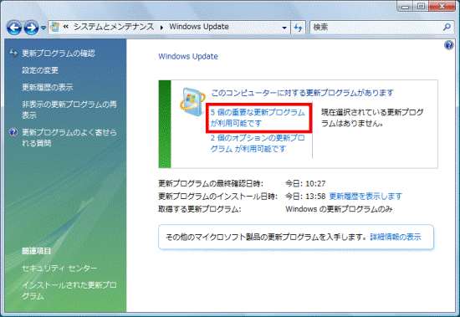The width and height of the screenshot is (460, 317).
Task: Click 関連項目 heading in sidebar
Action: [x=36, y=251]
